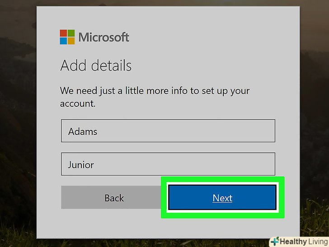Focus the field containing Adams
This screenshot has width=329, height=247.
168,131
